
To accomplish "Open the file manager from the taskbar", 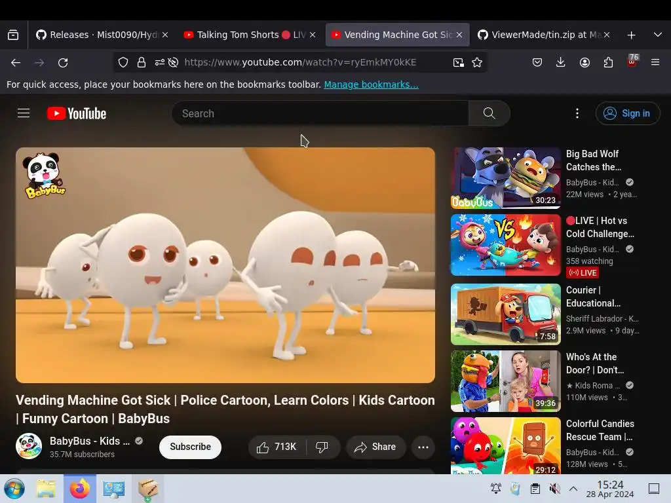I will click(46, 489).
